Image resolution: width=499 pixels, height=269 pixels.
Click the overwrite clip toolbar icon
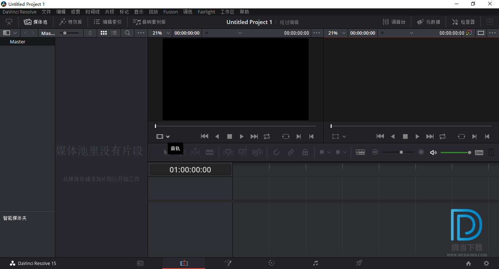[243, 152]
